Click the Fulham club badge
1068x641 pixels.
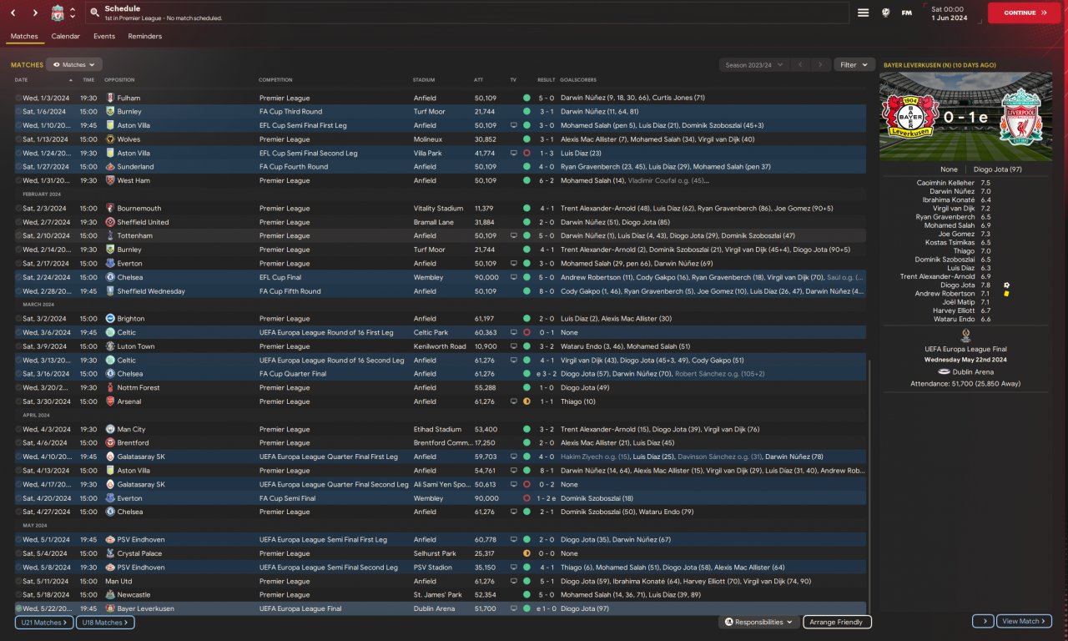point(110,98)
